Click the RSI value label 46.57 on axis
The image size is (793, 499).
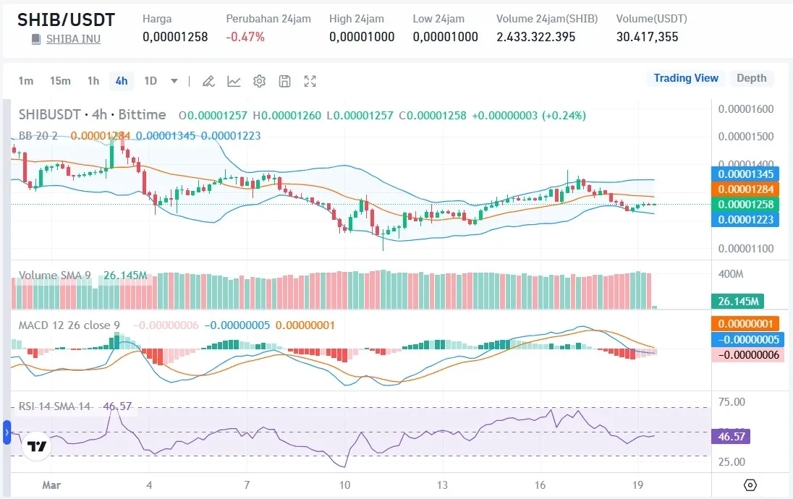click(x=731, y=436)
